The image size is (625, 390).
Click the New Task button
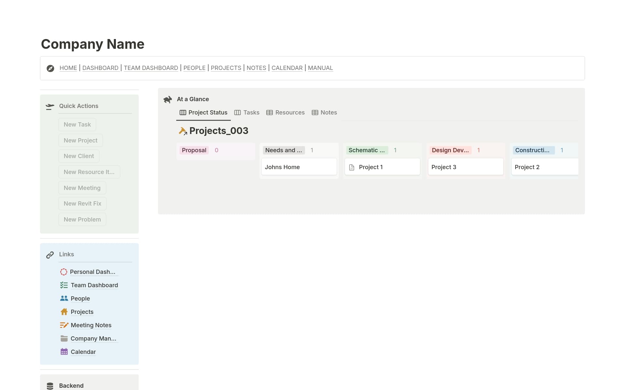click(x=77, y=124)
